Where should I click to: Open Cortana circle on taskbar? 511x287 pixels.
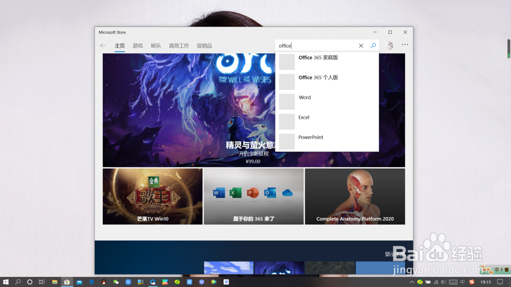[x=30, y=282]
